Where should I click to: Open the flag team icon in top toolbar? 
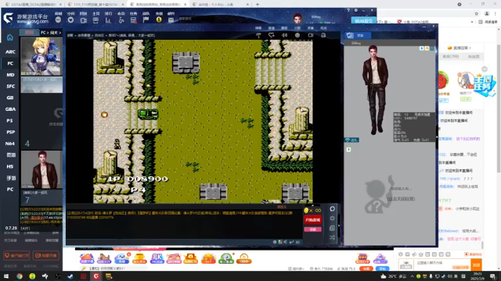pos(146,20)
